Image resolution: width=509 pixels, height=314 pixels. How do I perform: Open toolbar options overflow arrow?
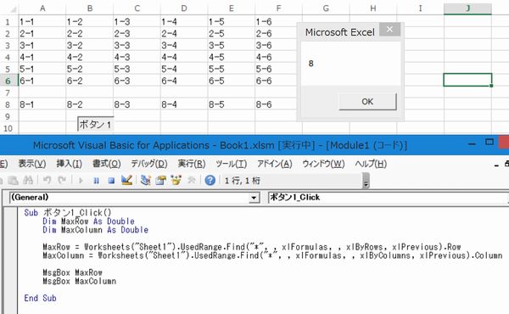click(366, 181)
